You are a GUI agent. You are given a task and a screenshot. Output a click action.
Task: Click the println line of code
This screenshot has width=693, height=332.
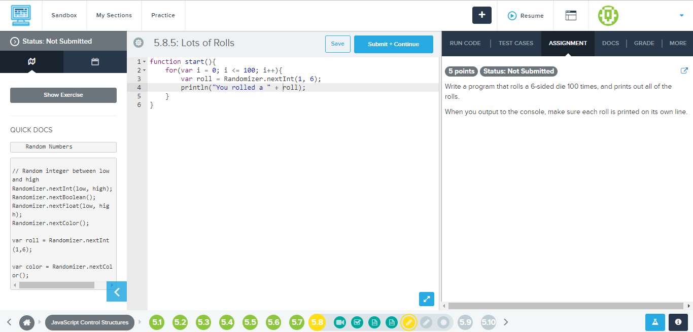(x=244, y=88)
